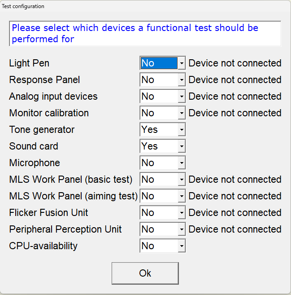Expand the CPU-availability dropdown
The height and width of the screenshot is (295, 291).
point(182,246)
